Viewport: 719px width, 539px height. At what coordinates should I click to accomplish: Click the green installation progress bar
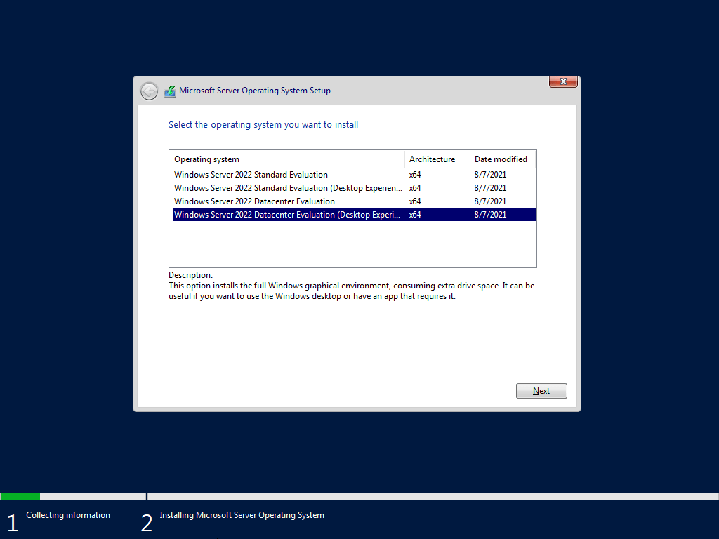point(20,496)
